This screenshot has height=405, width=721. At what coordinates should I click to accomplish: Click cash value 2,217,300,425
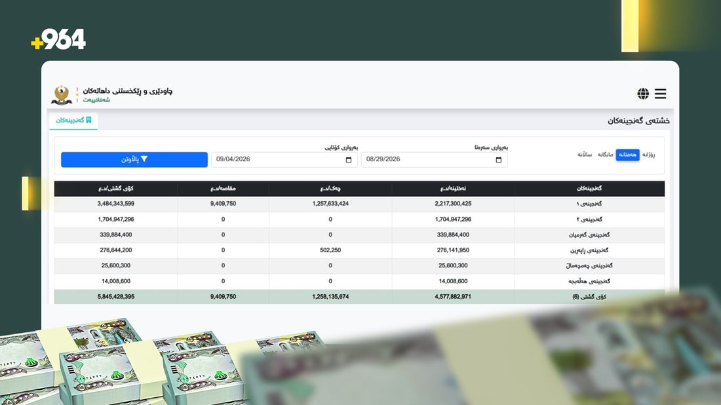(x=453, y=204)
